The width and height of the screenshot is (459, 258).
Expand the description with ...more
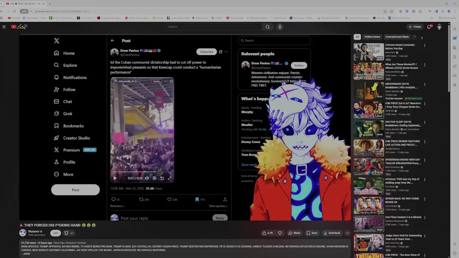coord(26,254)
